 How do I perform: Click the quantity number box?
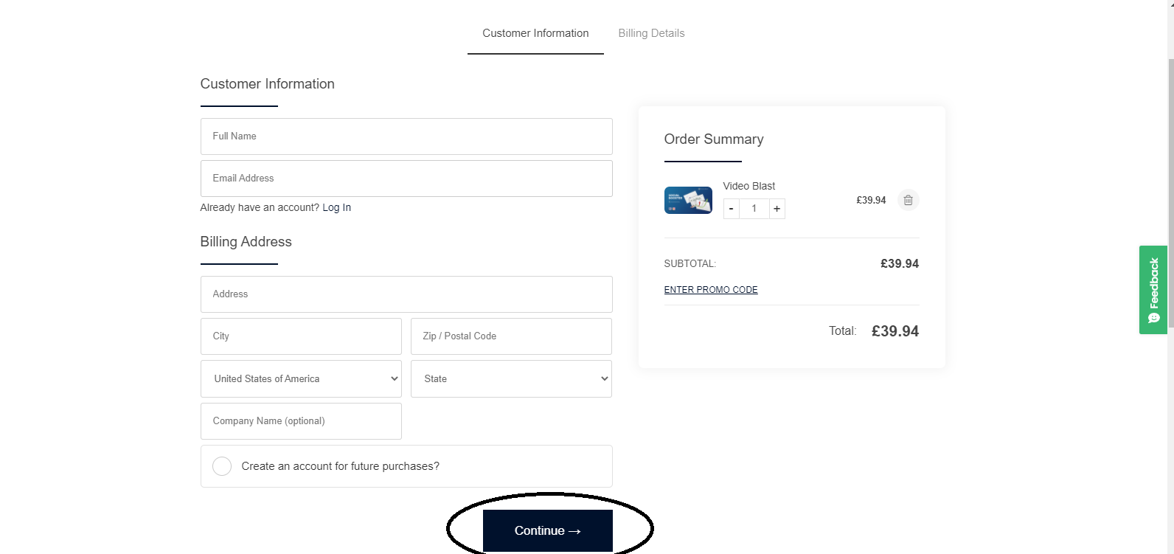point(754,209)
